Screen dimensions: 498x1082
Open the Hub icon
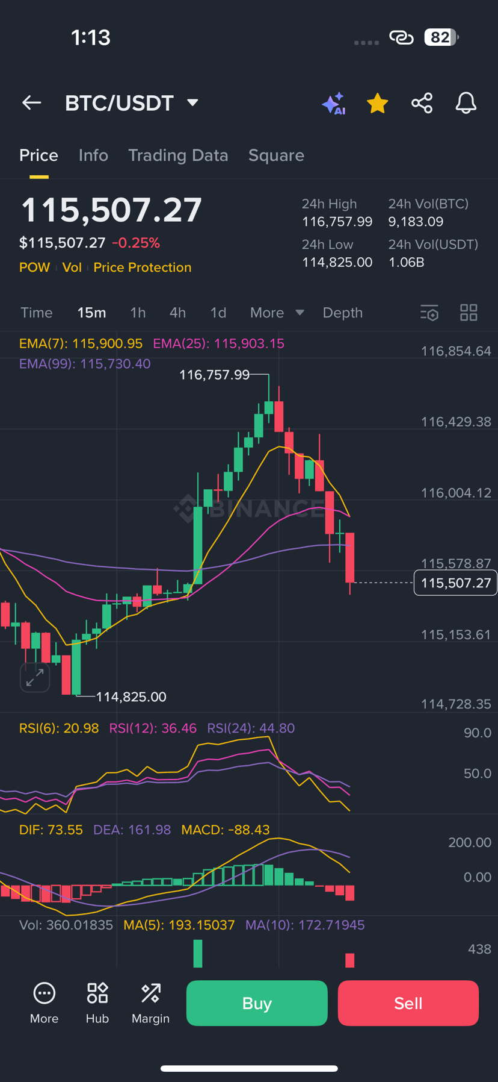coord(97,1003)
